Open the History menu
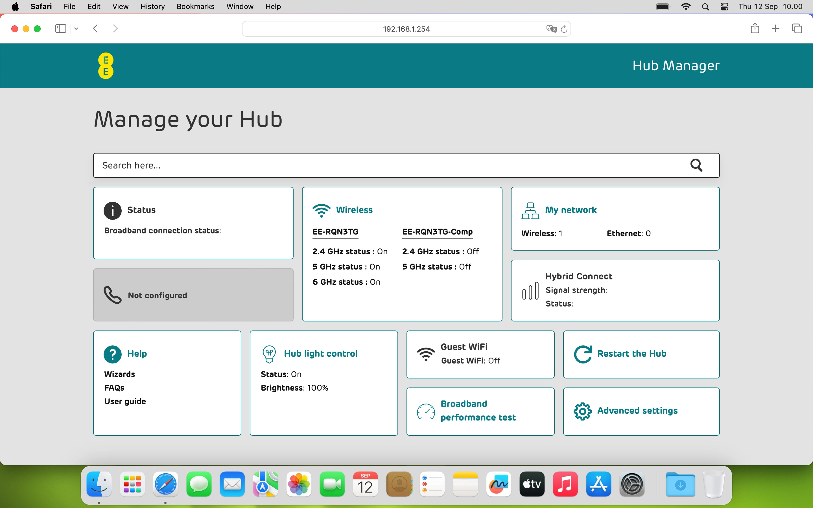The height and width of the screenshot is (508, 813). (x=152, y=6)
